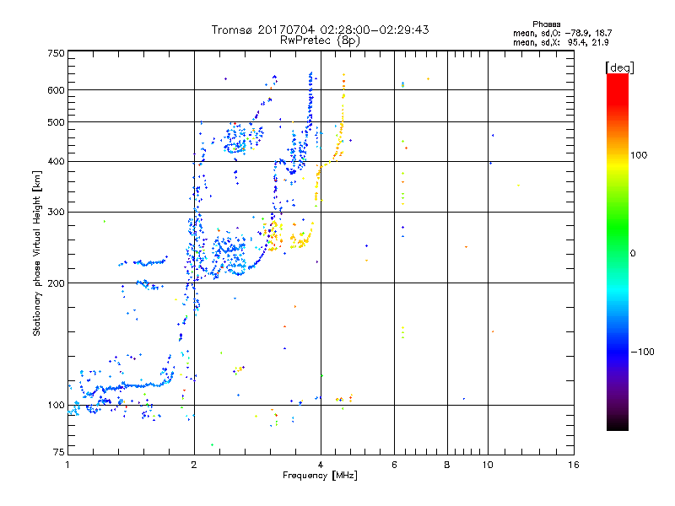The height and width of the screenshot is (506, 675).
Task: Click the '1' frequency axis label
Action: tap(67, 465)
